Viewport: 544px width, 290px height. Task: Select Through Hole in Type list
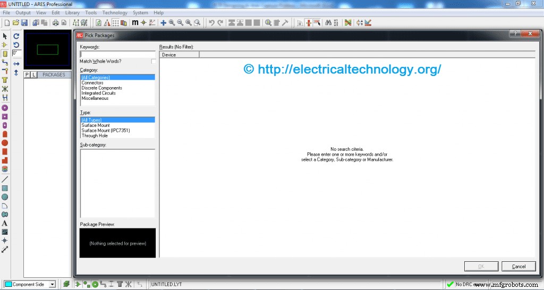click(x=95, y=135)
